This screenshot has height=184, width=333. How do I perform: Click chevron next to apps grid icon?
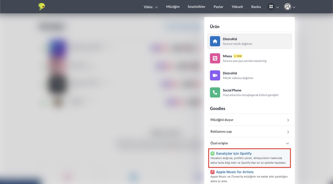tap(278, 7)
